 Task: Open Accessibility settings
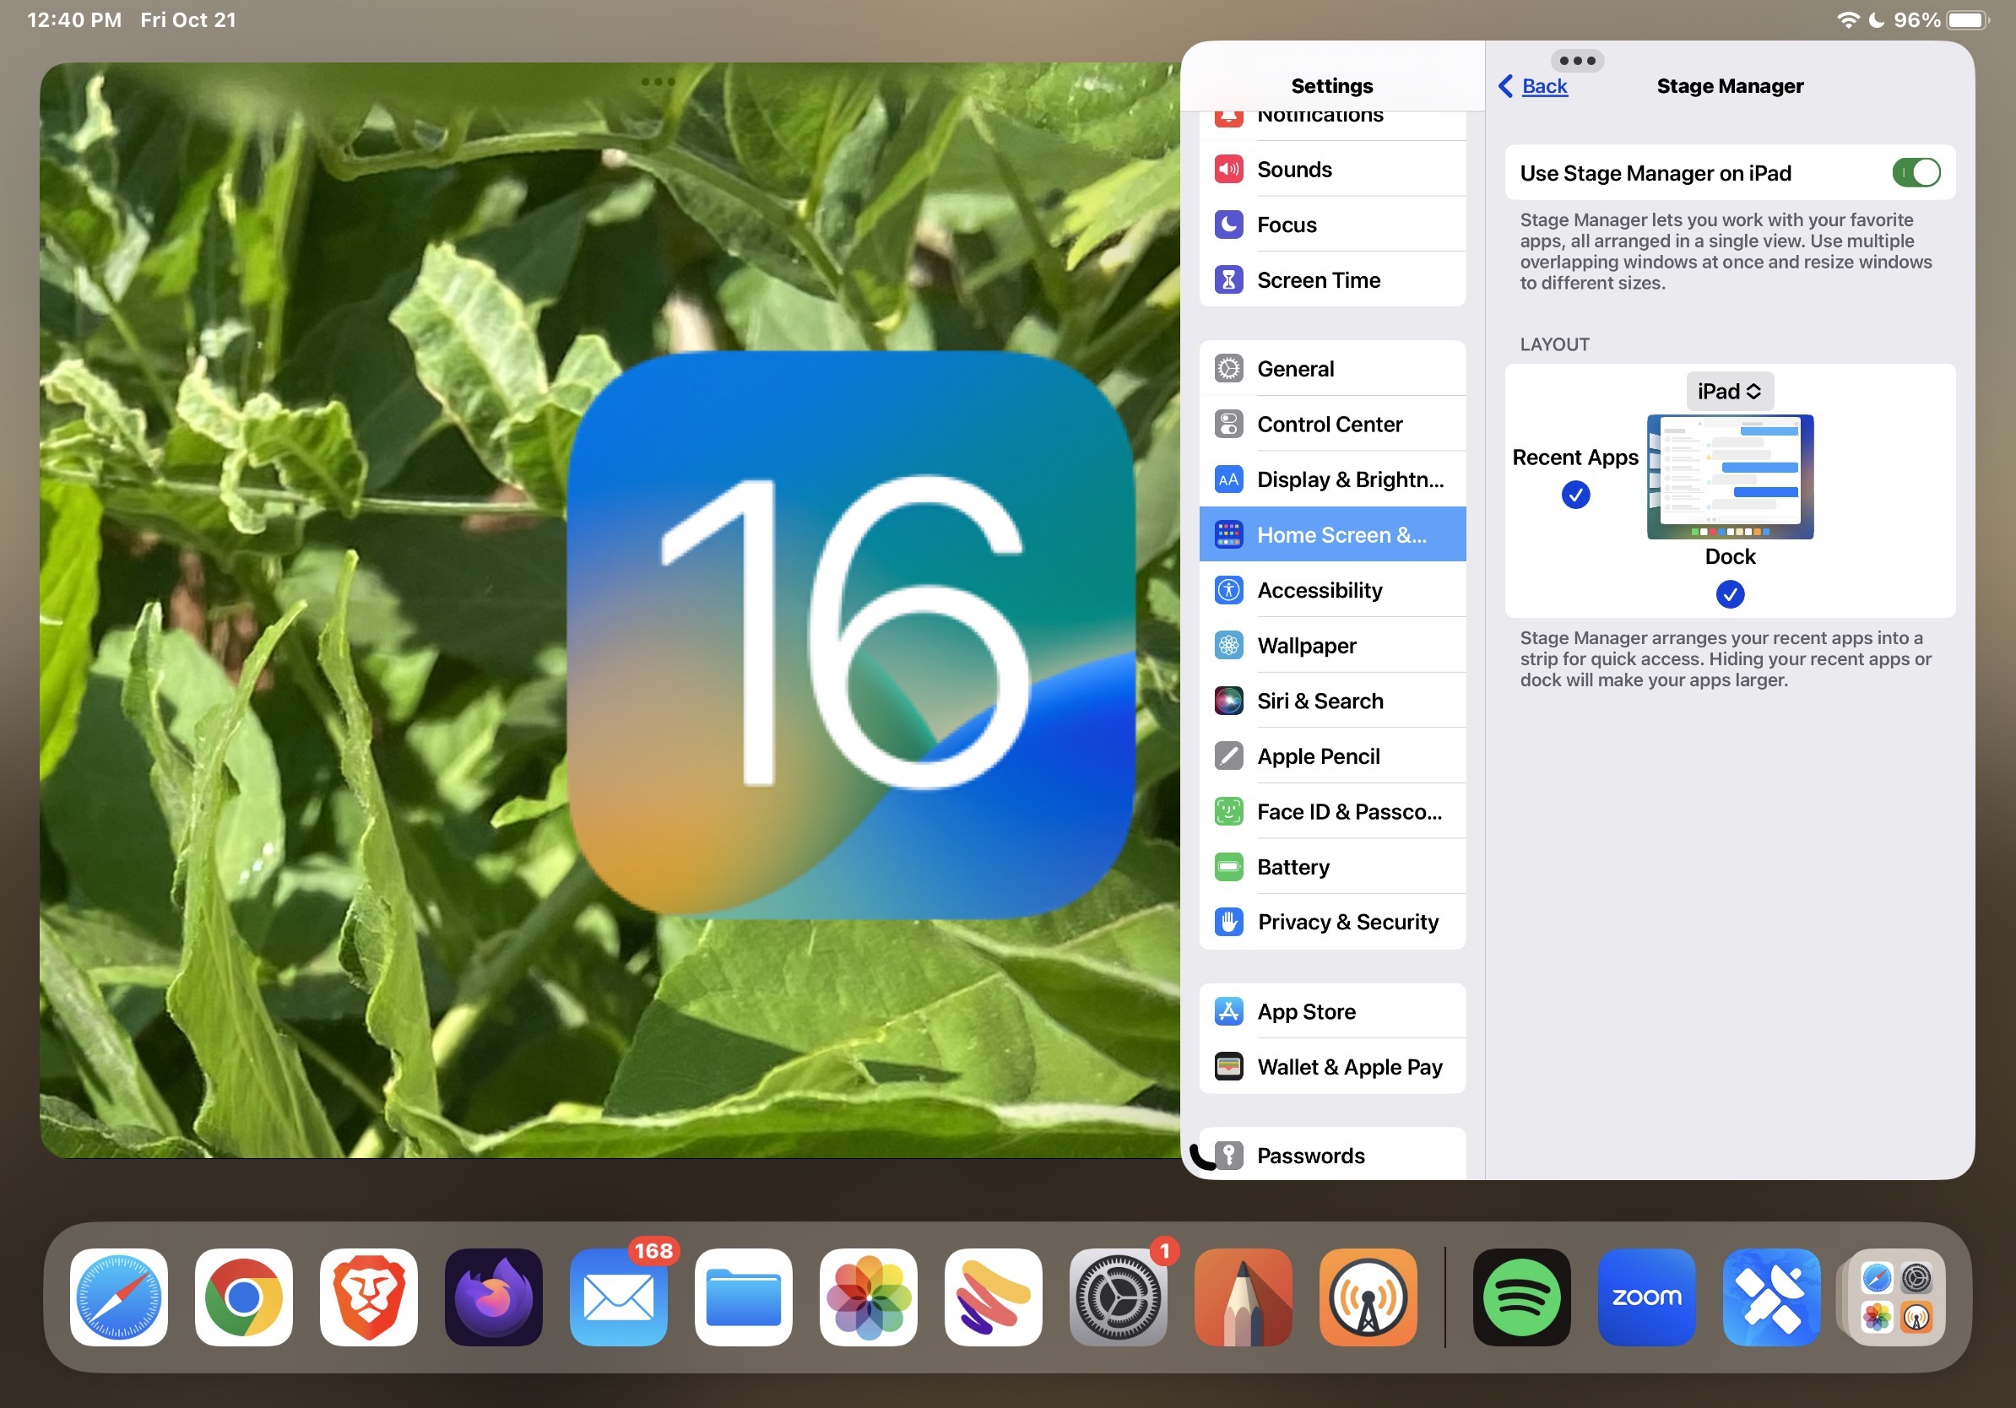pyautogui.click(x=1332, y=590)
